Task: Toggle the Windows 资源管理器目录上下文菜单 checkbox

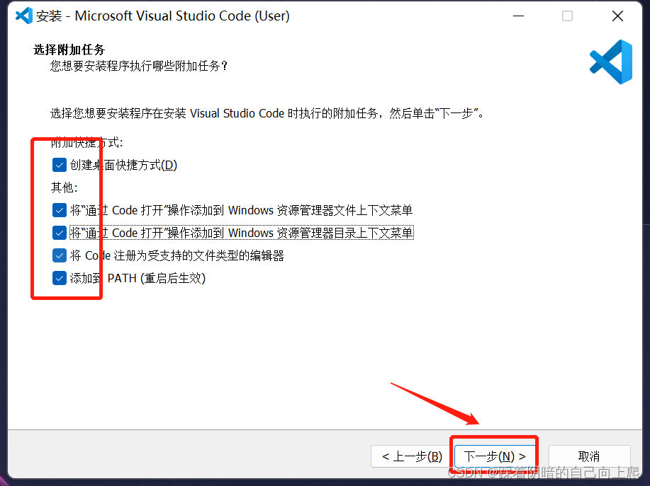Action: click(60, 233)
